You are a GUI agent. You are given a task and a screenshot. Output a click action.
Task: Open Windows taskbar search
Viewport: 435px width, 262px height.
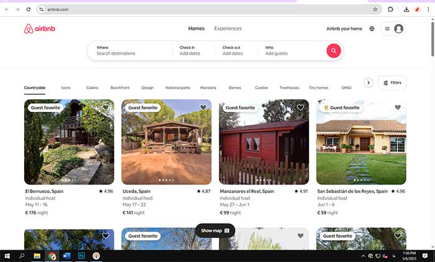coord(22,256)
